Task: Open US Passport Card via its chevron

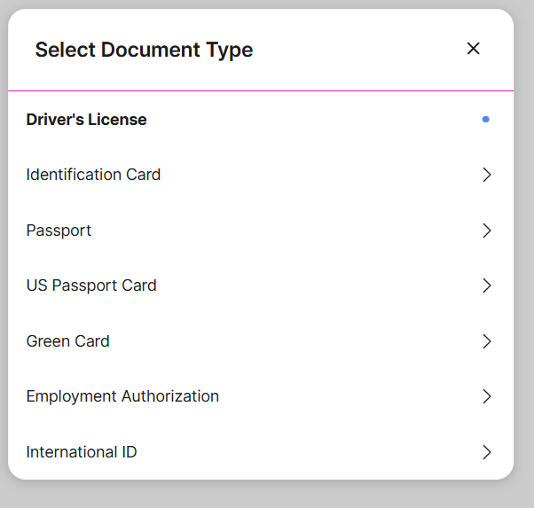Action: 486,285
